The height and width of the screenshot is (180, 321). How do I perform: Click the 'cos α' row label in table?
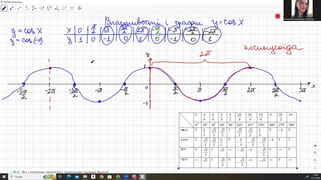pos(185,140)
